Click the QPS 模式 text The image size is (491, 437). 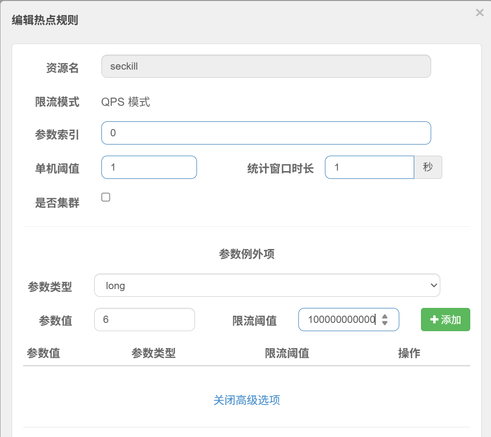point(126,102)
